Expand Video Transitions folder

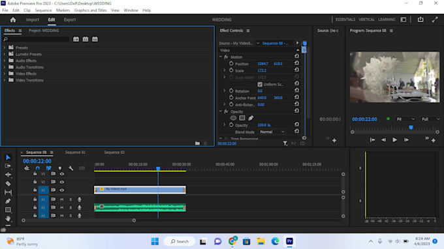point(5,80)
